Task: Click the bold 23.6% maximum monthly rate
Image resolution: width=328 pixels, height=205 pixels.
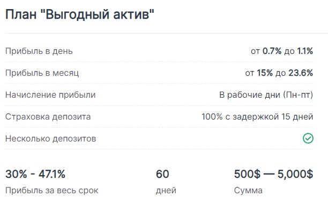Action: coord(301,73)
